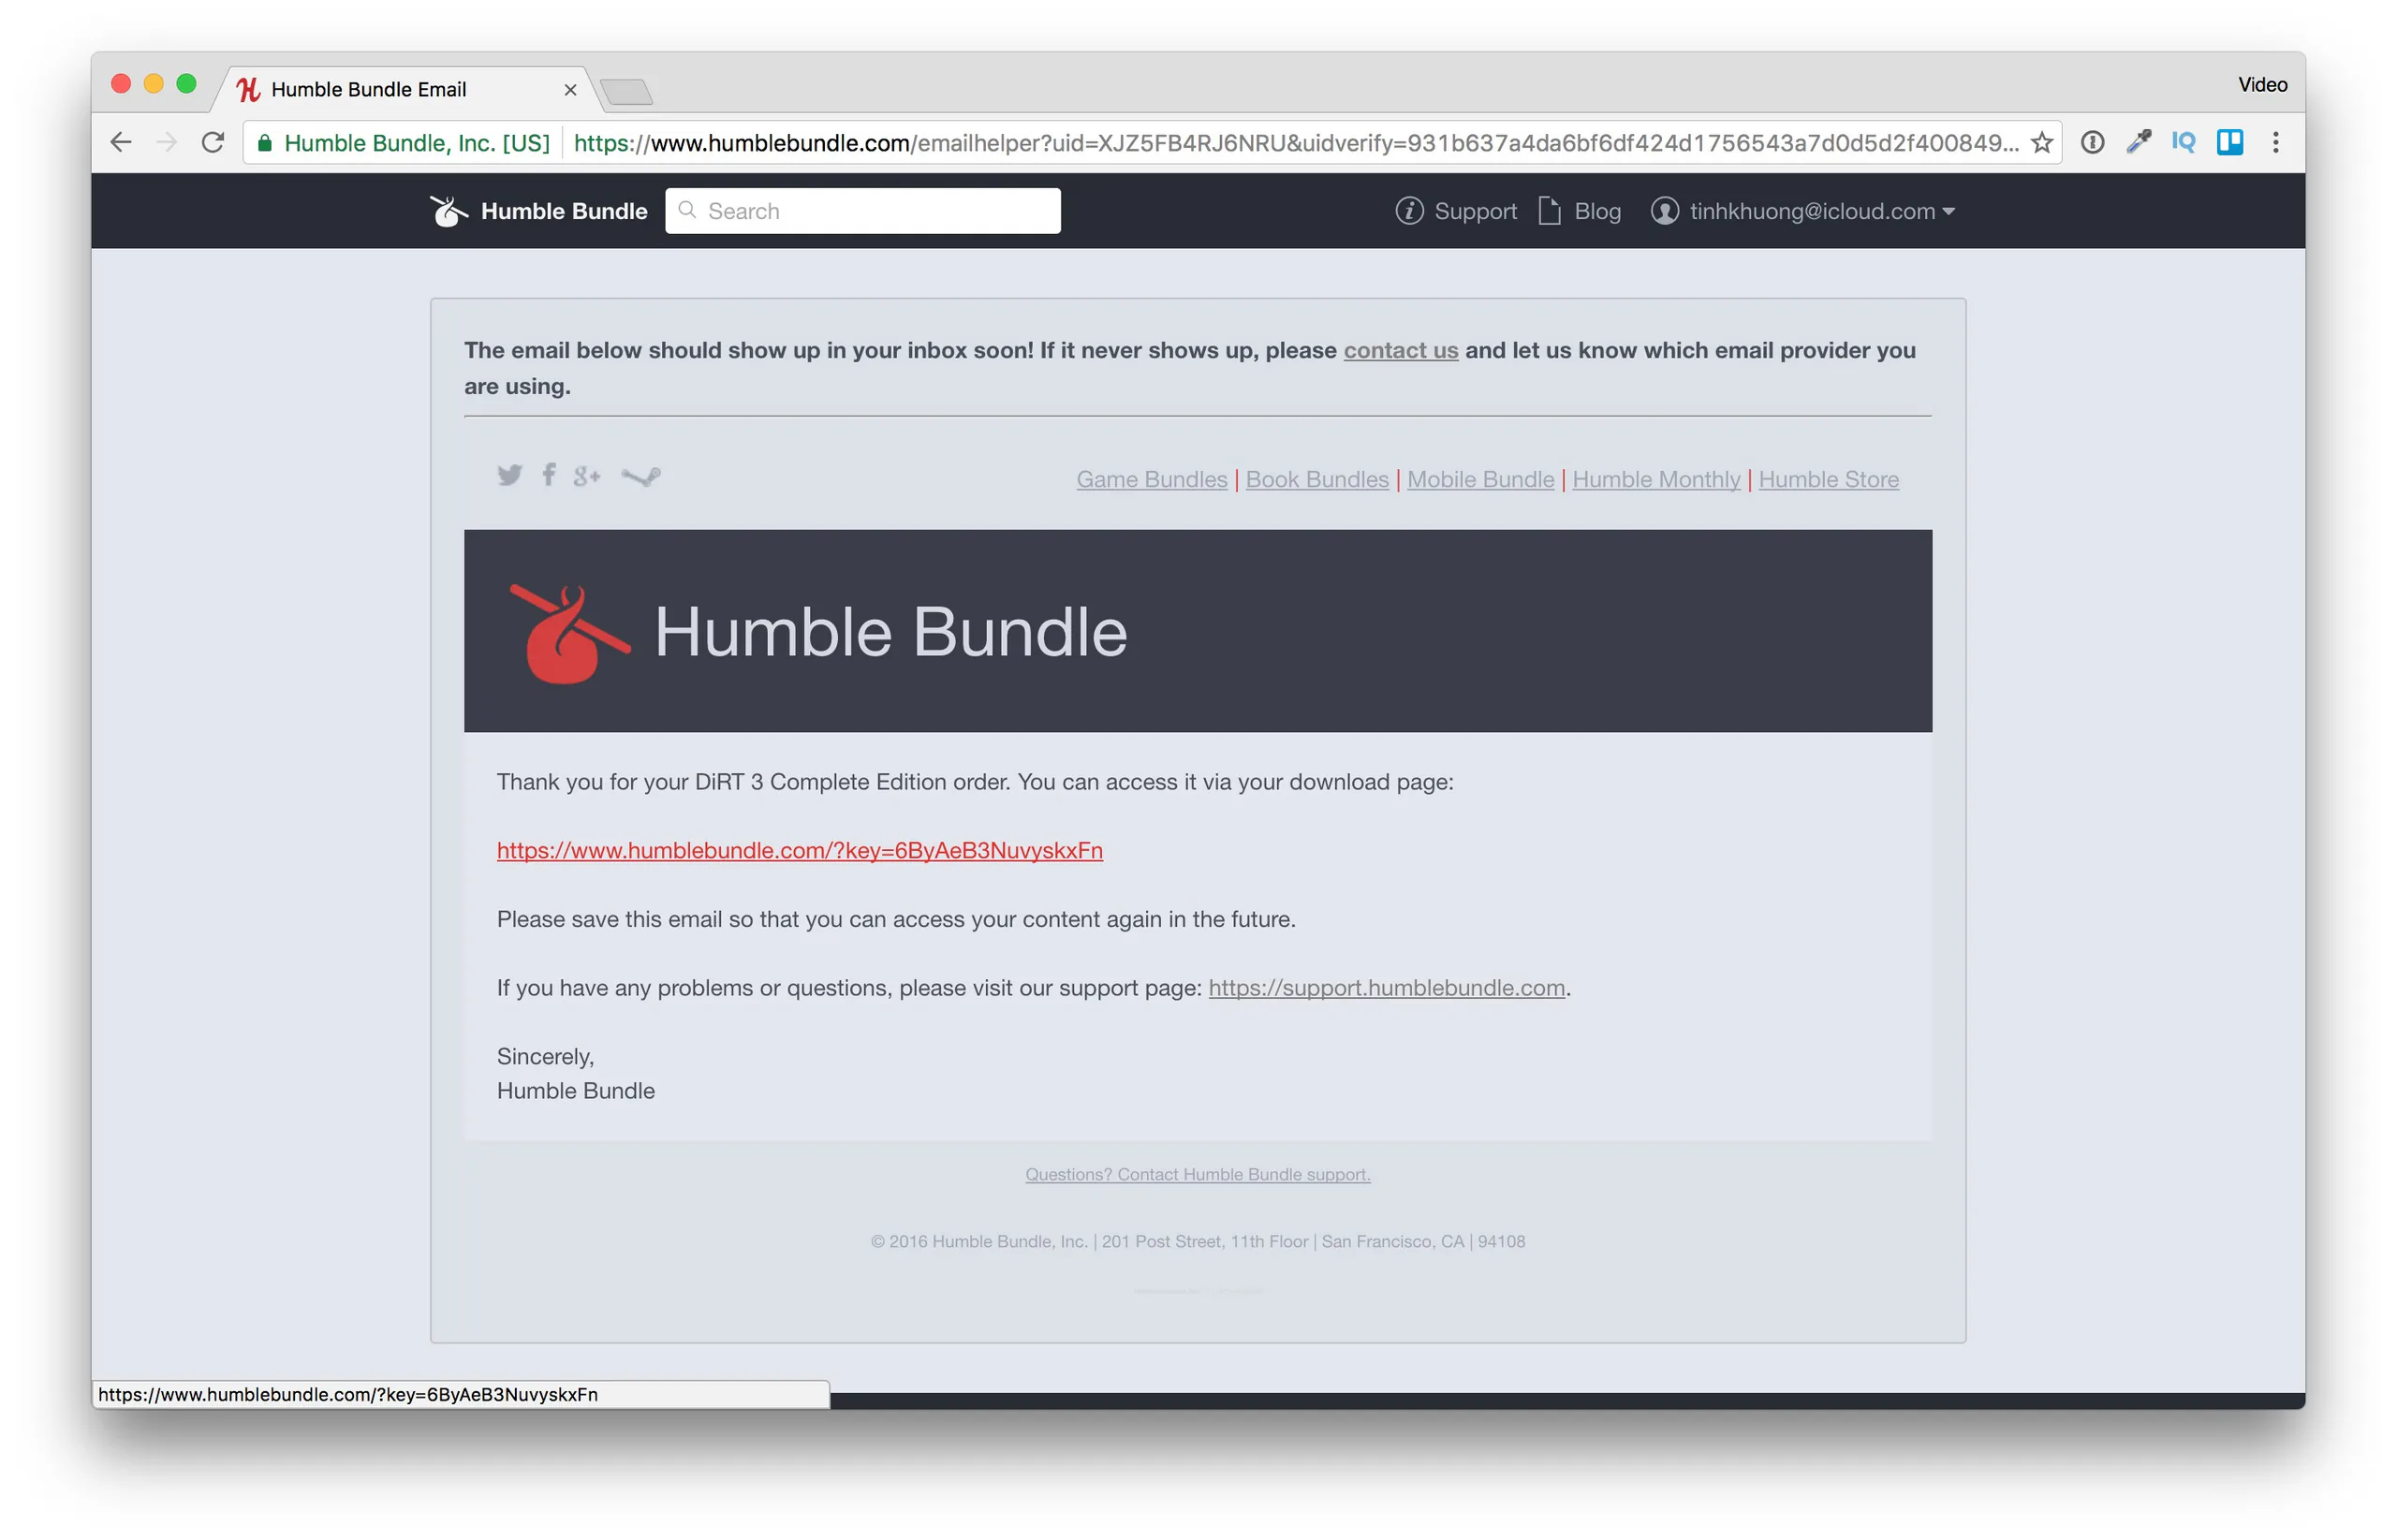2397x1540 pixels.
Task: Open the 1Password extension icon
Action: [2092, 142]
